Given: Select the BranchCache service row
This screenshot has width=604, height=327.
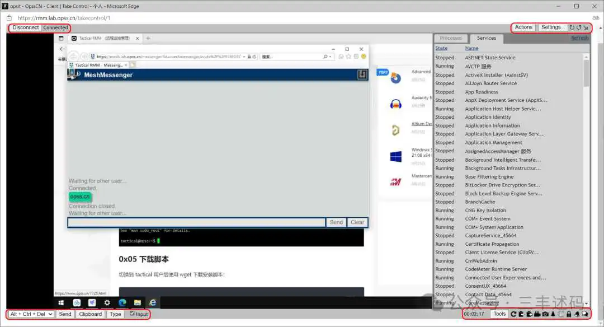Looking at the screenshot, I should pyautogui.click(x=508, y=202).
